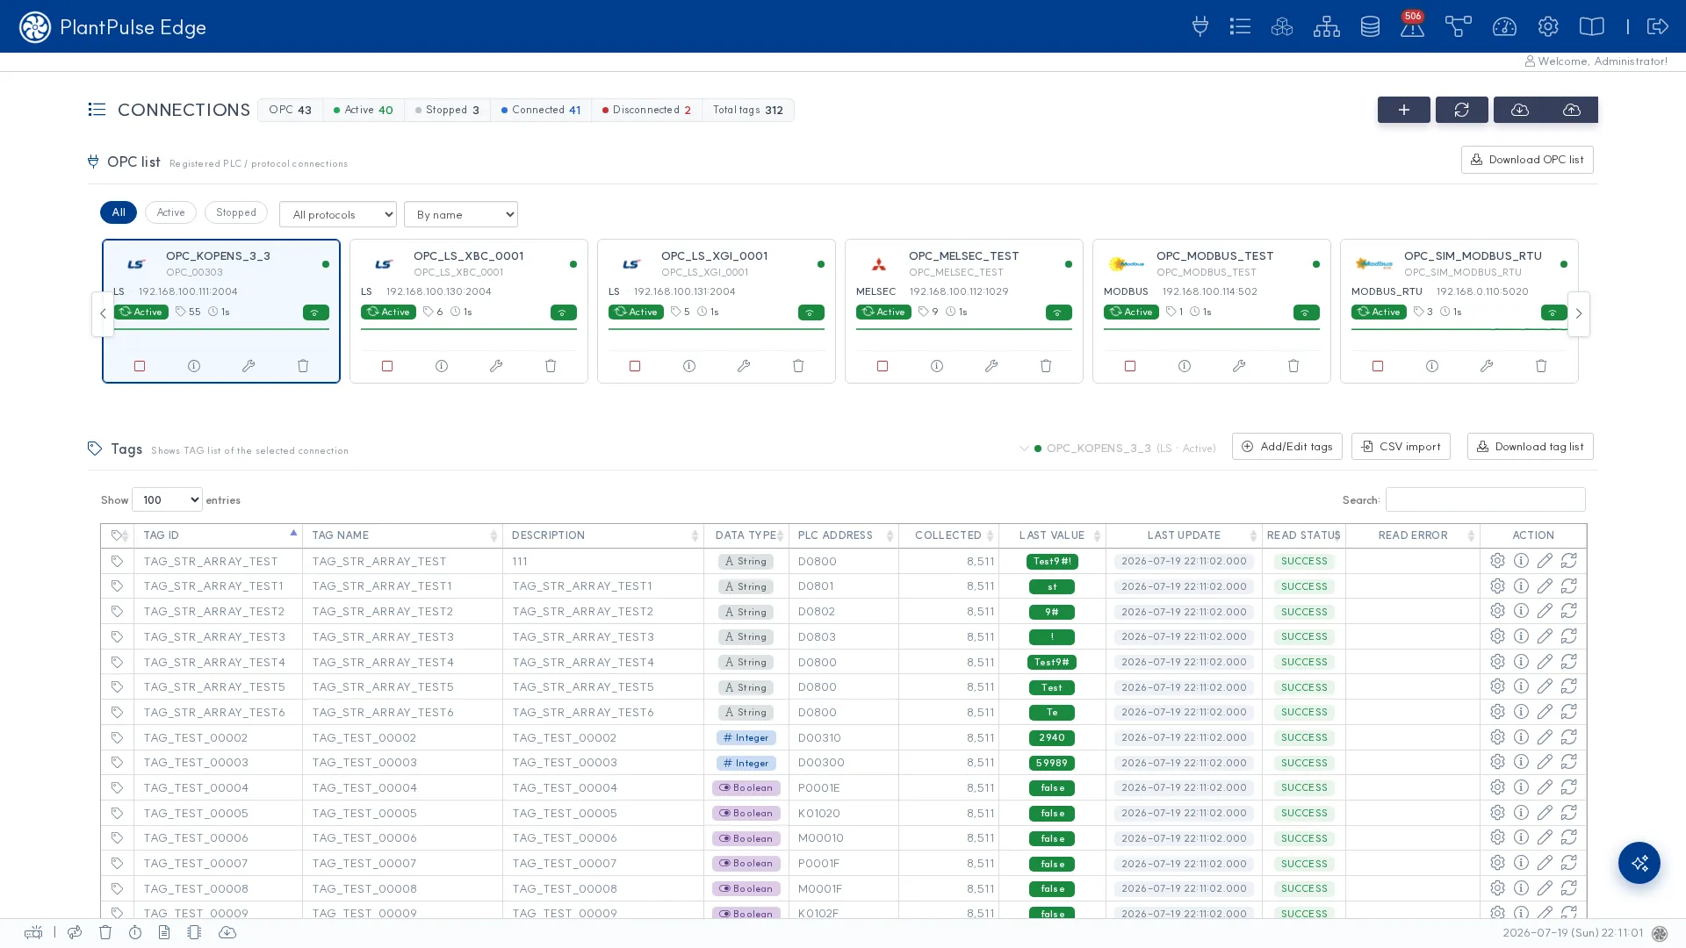The image size is (1686, 948).
Task: Click Connected 41 summary tab
Action: [541, 110]
